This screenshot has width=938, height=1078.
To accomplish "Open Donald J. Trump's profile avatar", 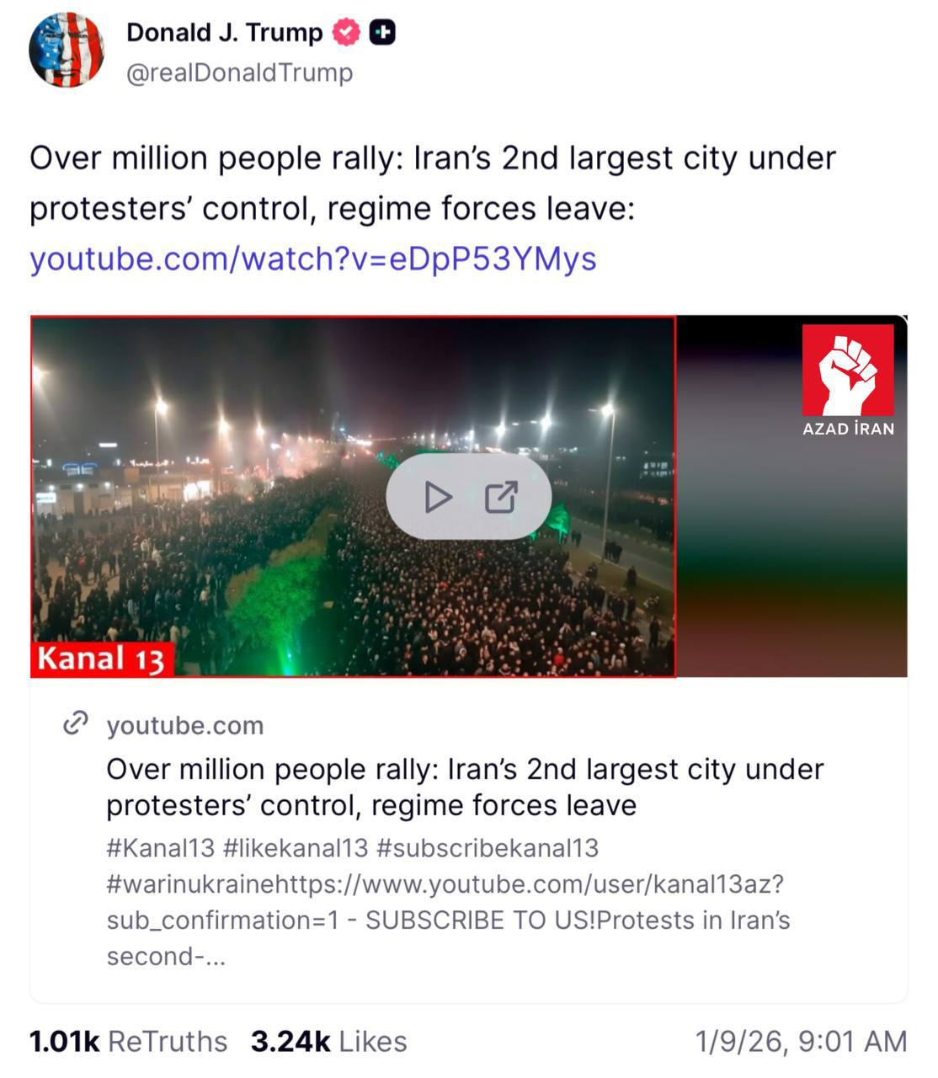I will pyautogui.click(x=67, y=51).
